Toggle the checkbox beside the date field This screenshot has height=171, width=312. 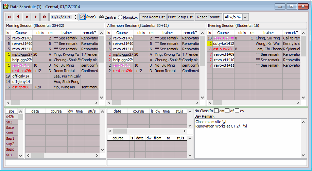(x=83, y=17)
